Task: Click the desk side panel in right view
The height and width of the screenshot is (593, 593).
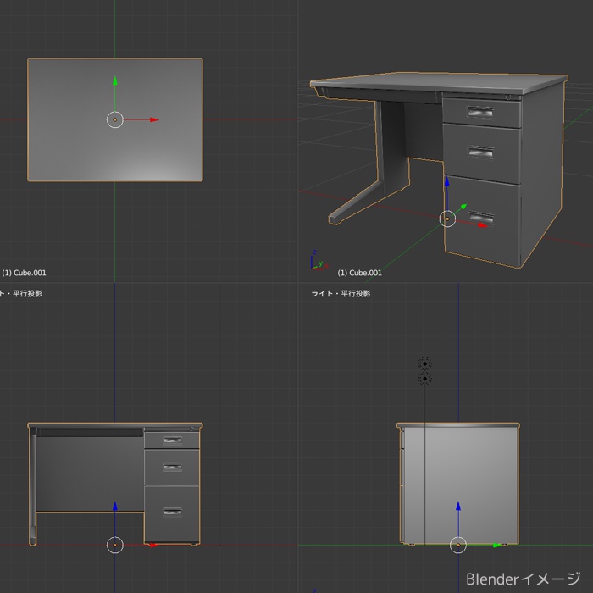Action: pyautogui.click(x=461, y=485)
